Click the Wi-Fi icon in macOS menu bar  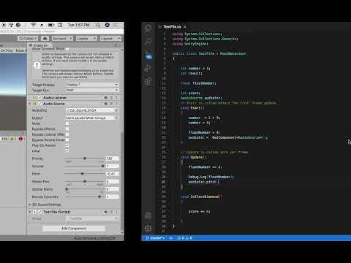click(34, 25)
